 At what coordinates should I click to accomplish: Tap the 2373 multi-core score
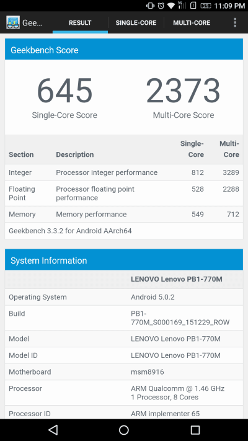[184, 91]
